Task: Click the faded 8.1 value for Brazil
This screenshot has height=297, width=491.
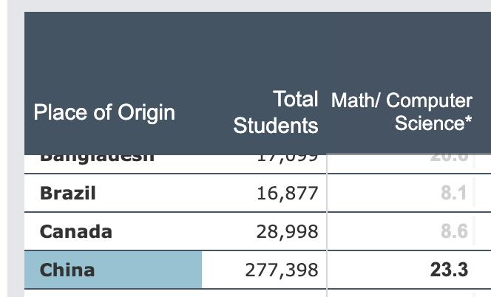Action: (453, 194)
